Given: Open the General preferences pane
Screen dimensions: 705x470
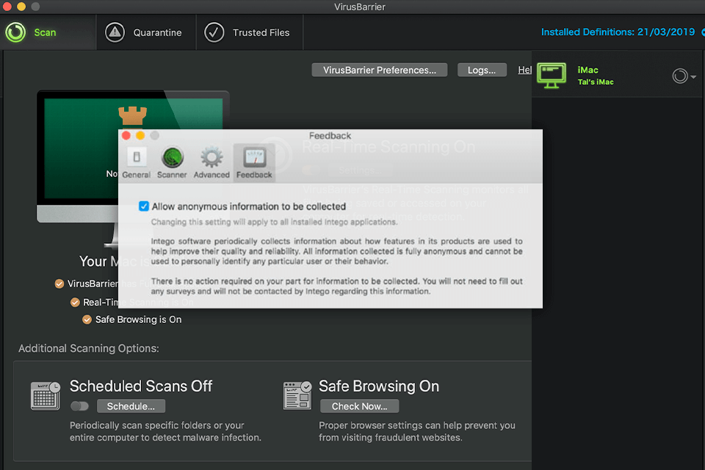Looking at the screenshot, I should point(137,162).
